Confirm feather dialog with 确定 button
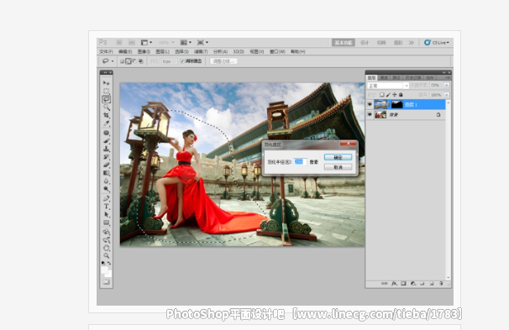Image resolution: width=509 pixels, height=330 pixels. click(x=338, y=157)
